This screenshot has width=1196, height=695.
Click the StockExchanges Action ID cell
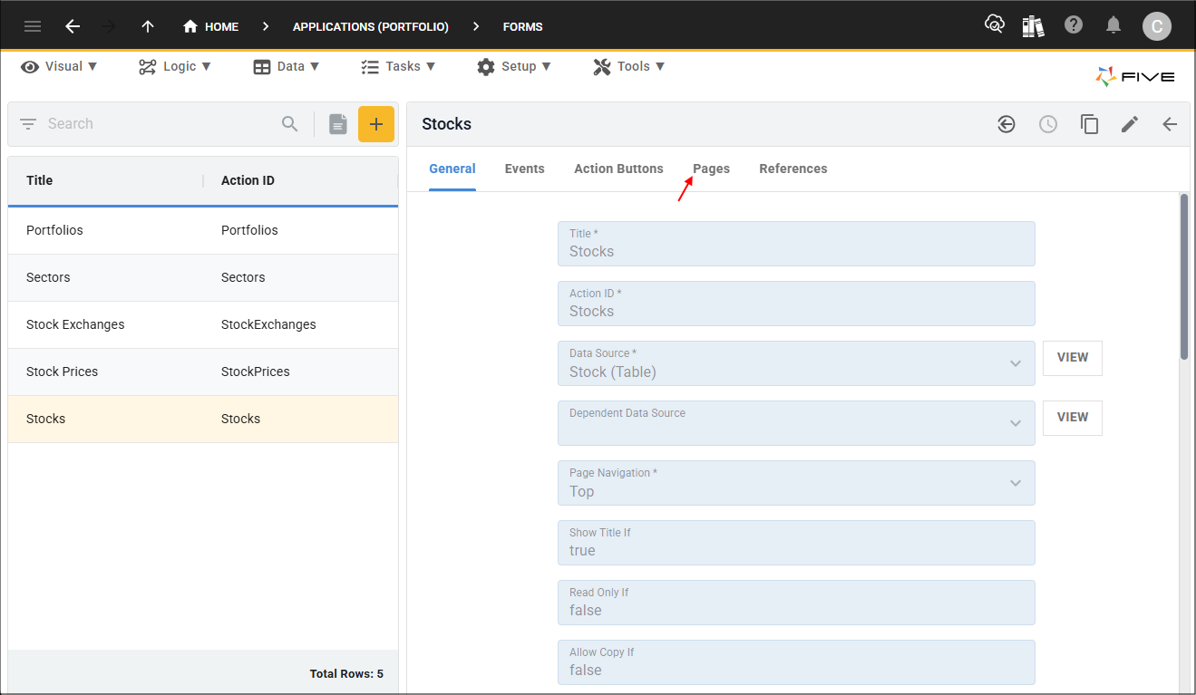[x=268, y=324]
